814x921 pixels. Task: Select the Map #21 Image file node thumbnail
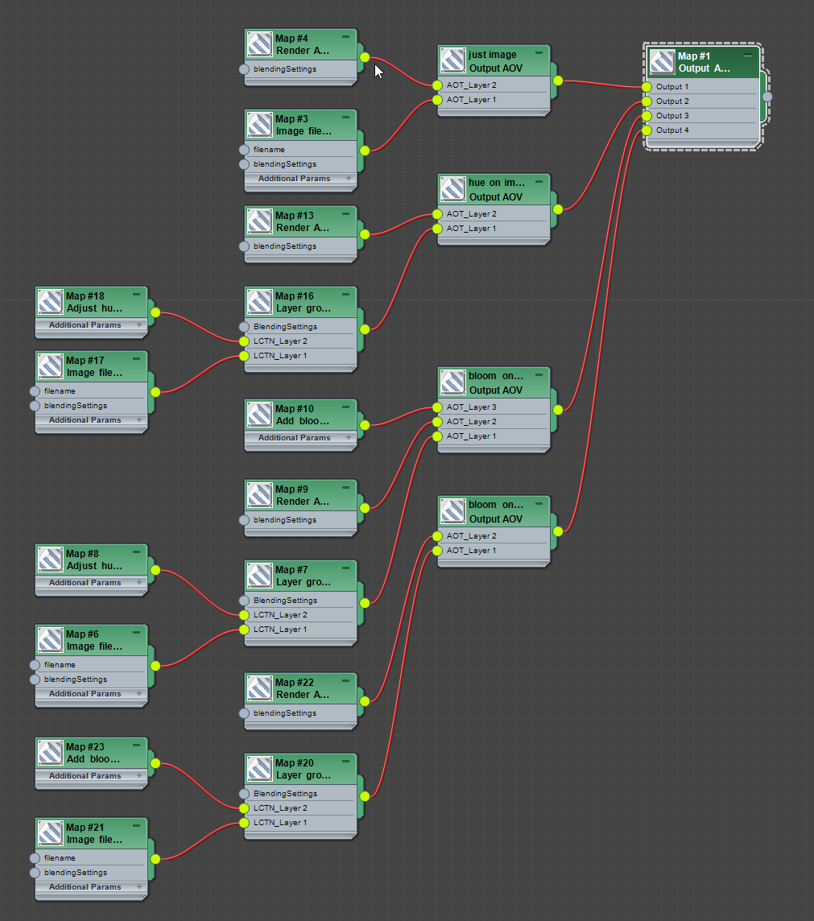pyautogui.click(x=51, y=833)
